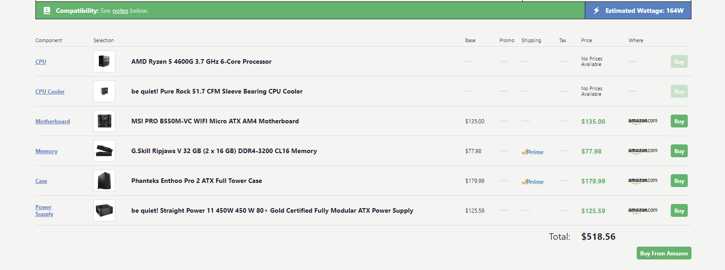Click the G.Skill Ripjaws memory thumbnail
The width and height of the screenshot is (725, 270).
click(x=104, y=151)
